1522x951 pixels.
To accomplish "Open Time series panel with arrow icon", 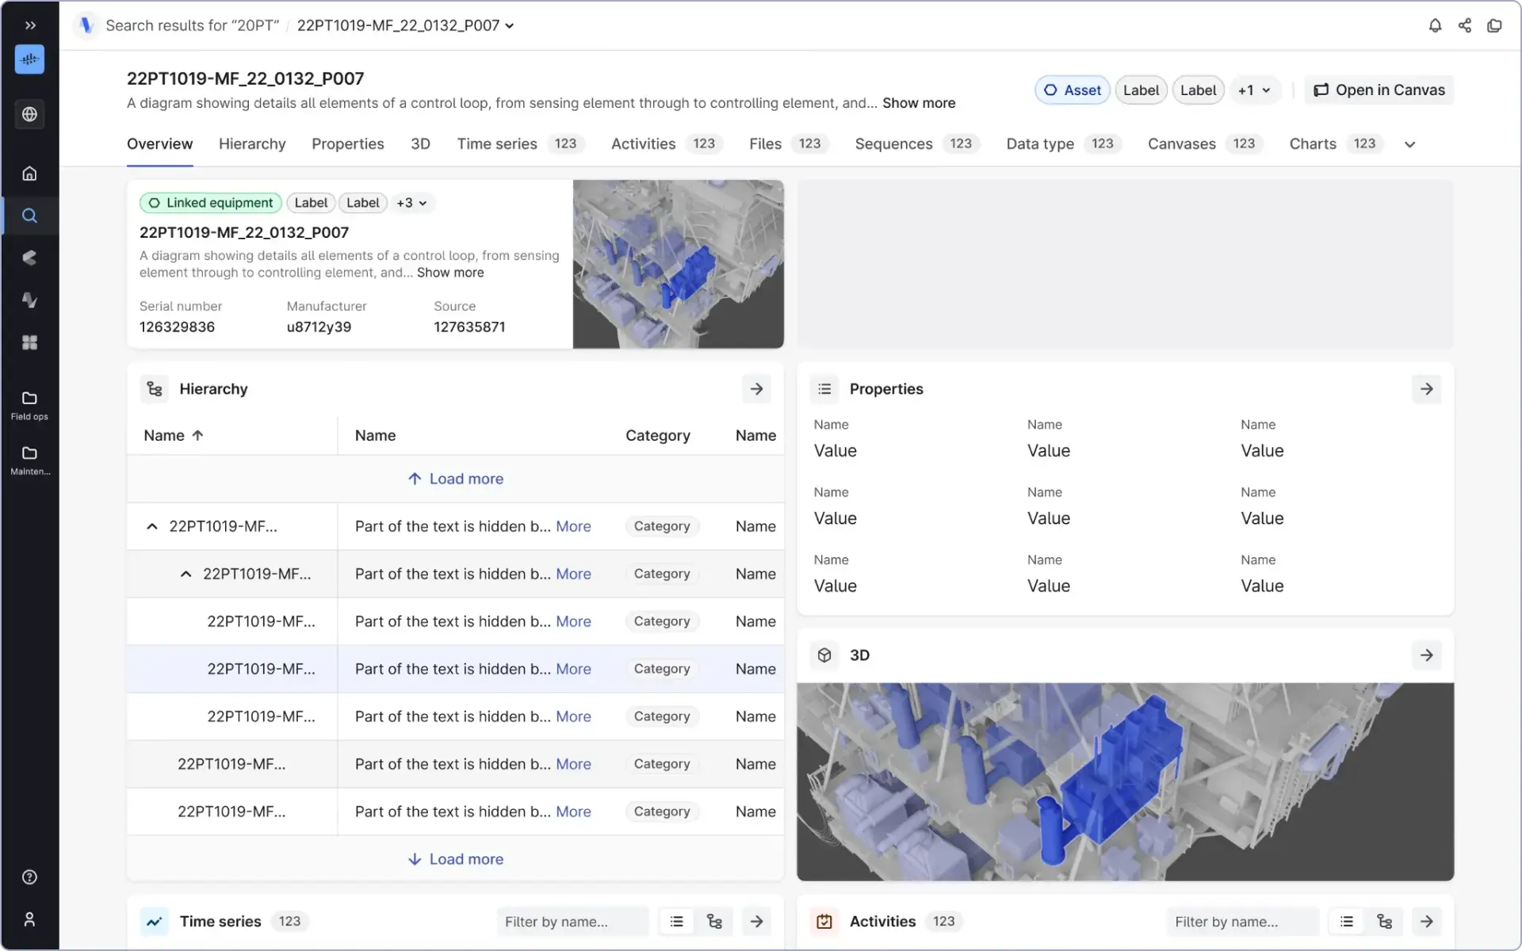I will click(756, 922).
